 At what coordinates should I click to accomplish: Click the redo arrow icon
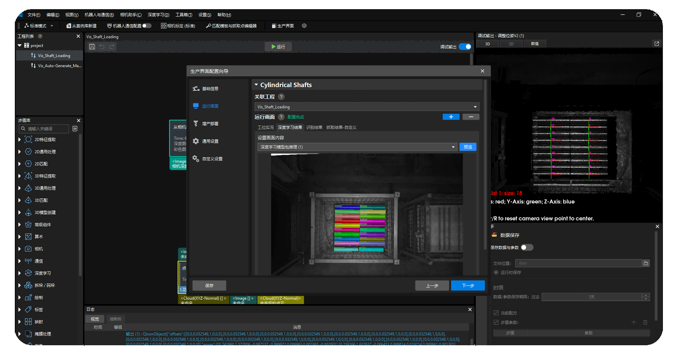(x=112, y=47)
